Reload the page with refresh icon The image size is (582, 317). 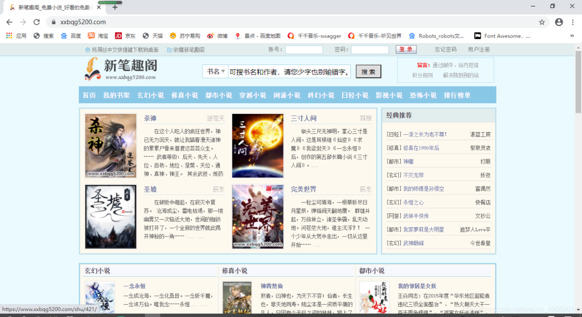pyautogui.click(x=37, y=22)
